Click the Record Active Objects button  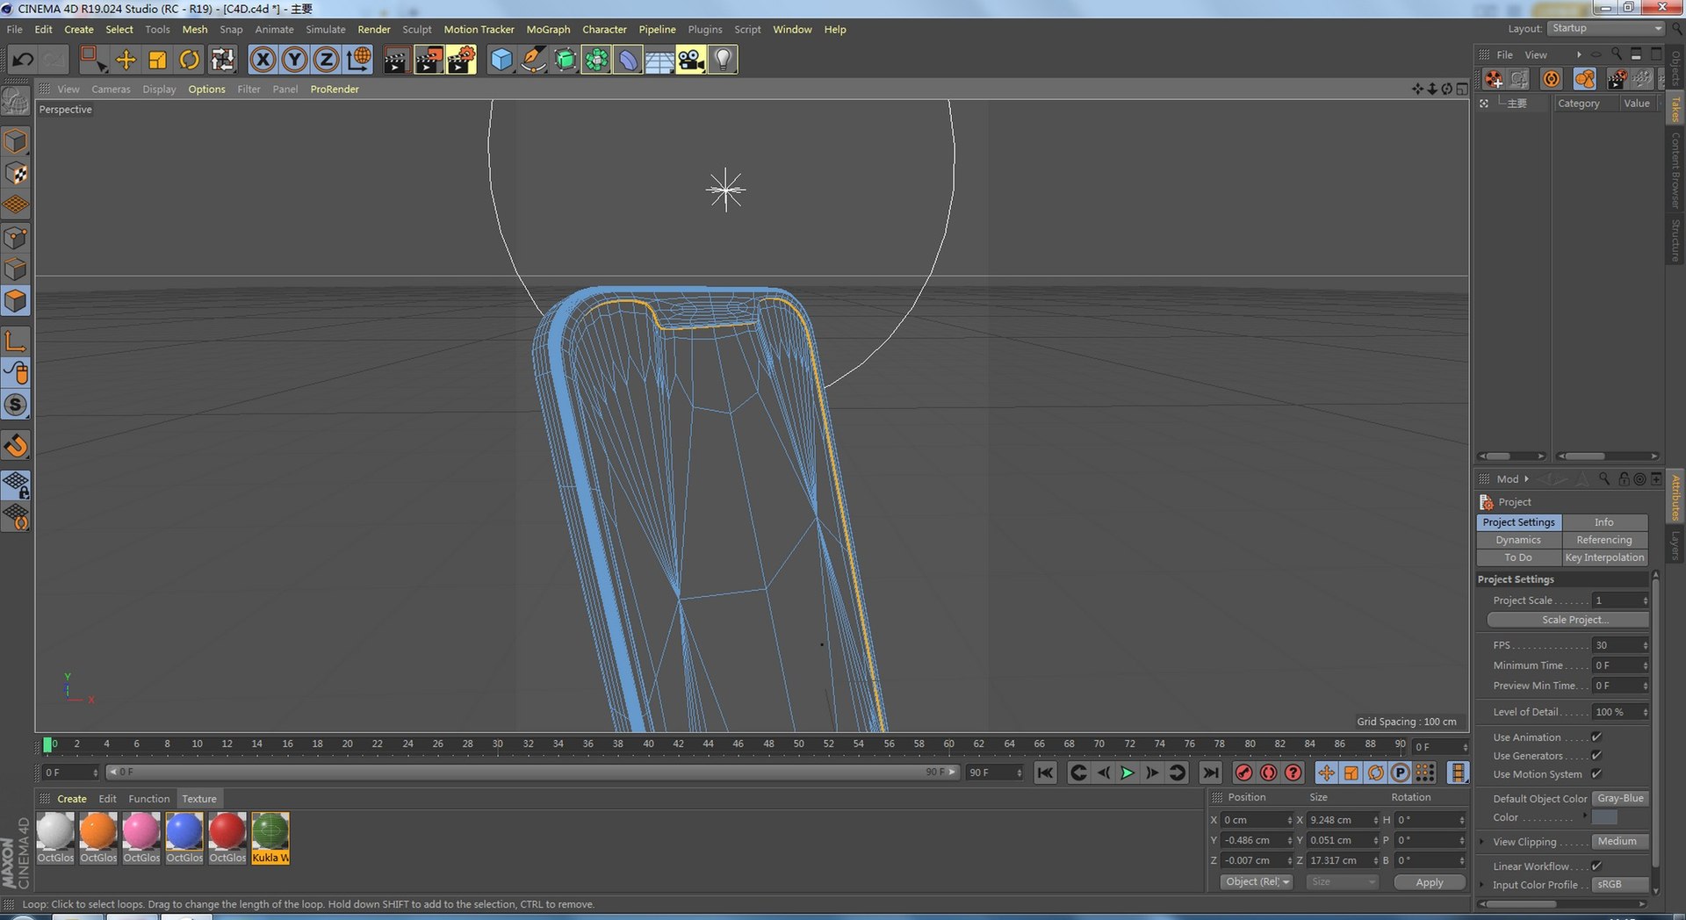pos(1243,773)
